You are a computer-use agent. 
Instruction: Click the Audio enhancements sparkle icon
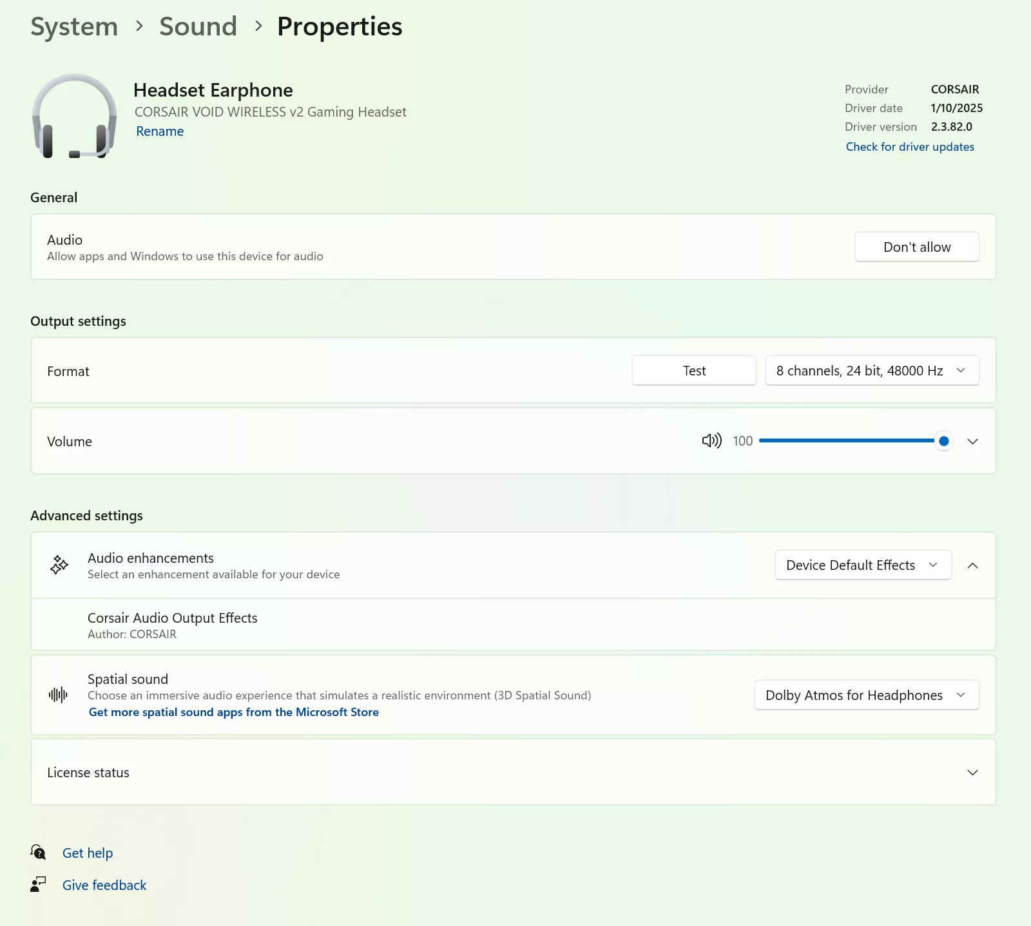59,565
